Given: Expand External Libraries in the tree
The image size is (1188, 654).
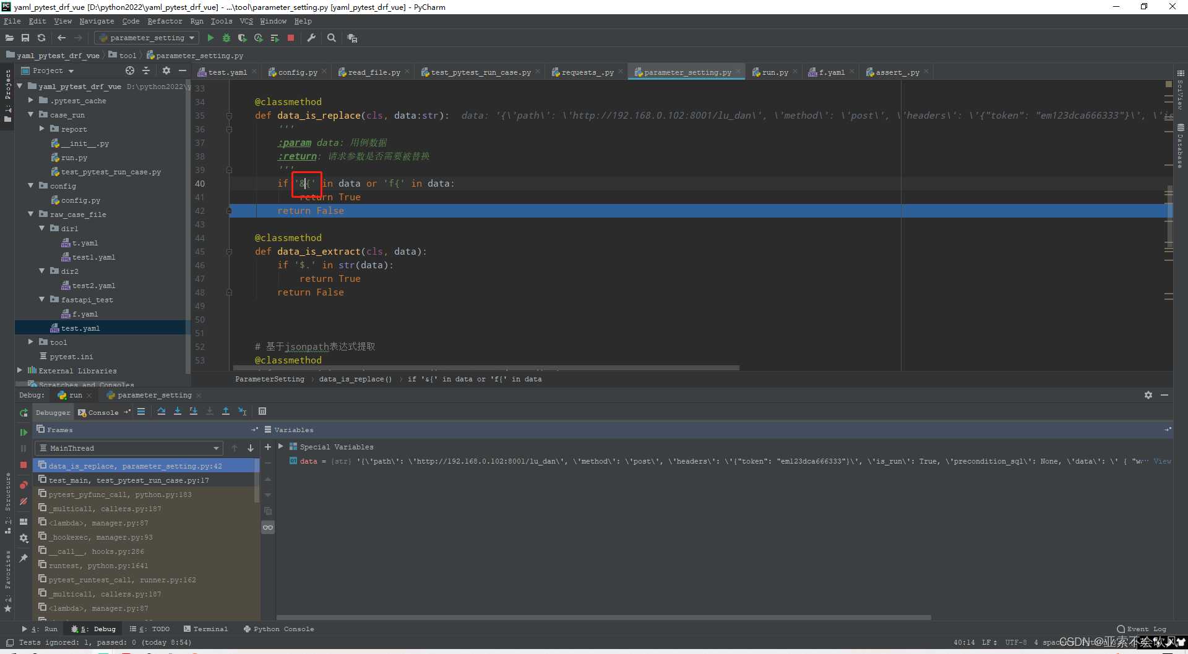Looking at the screenshot, I should 20,370.
